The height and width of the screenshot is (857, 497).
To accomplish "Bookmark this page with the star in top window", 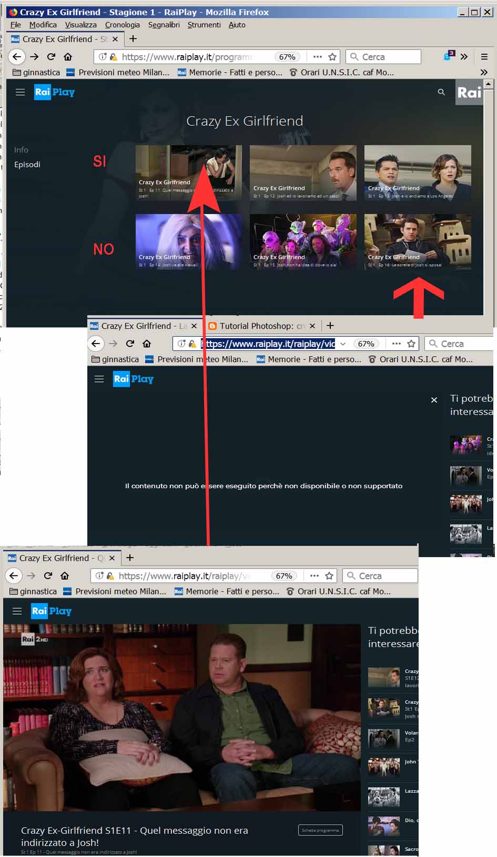I will coord(332,57).
